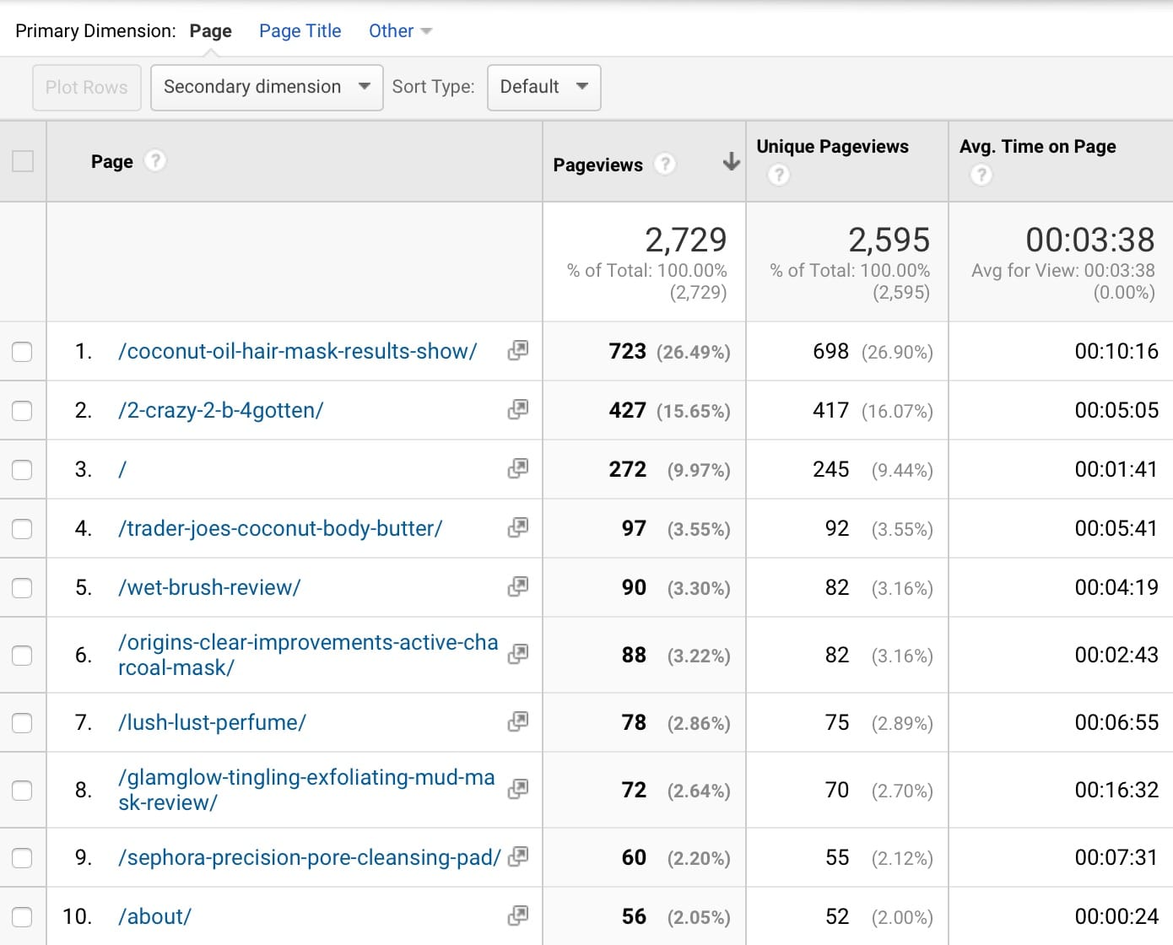Switch to Page Title primary dimension

tap(300, 31)
